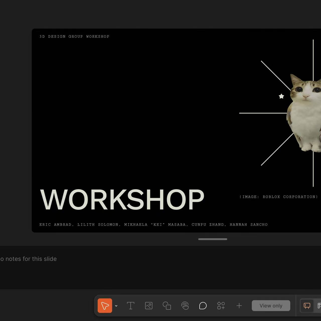Viewport: 321px width, 321px height.
Task: Select the 3D Design Group Workshop header
Action: pos(74,37)
